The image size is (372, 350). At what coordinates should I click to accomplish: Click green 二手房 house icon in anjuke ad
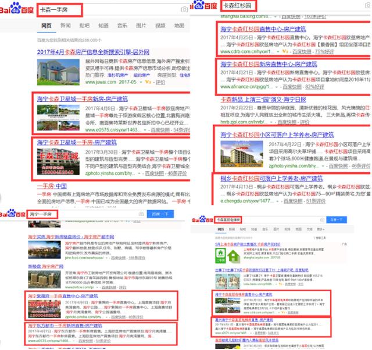coord(220,256)
